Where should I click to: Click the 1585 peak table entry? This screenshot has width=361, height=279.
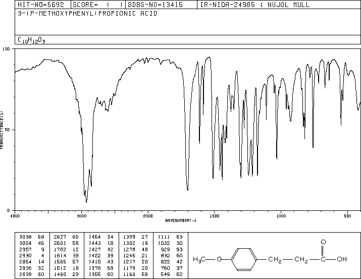point(66,262)
